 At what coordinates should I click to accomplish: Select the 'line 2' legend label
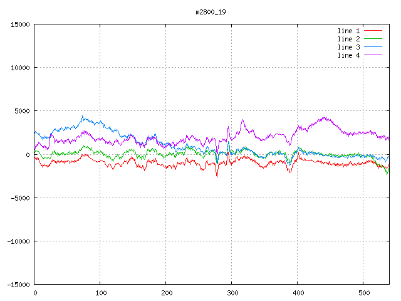pos(348,39)
